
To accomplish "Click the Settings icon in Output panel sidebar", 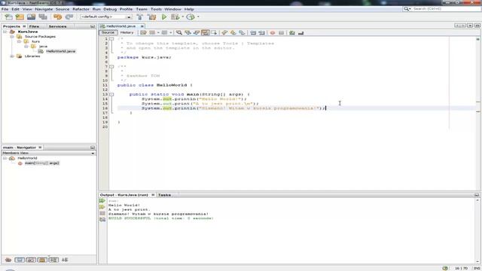I will point(102,219).
